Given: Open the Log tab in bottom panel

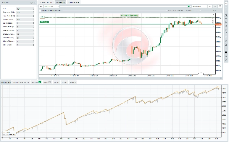Looking at the screenshot, I should (x=73, y=82).
